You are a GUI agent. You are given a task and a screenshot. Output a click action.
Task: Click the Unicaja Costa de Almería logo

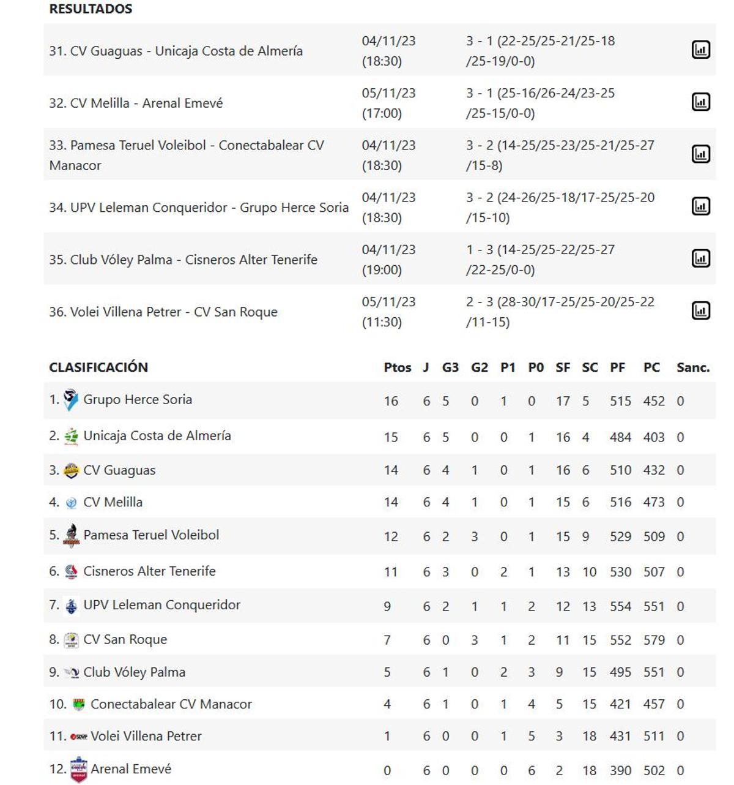72,437
